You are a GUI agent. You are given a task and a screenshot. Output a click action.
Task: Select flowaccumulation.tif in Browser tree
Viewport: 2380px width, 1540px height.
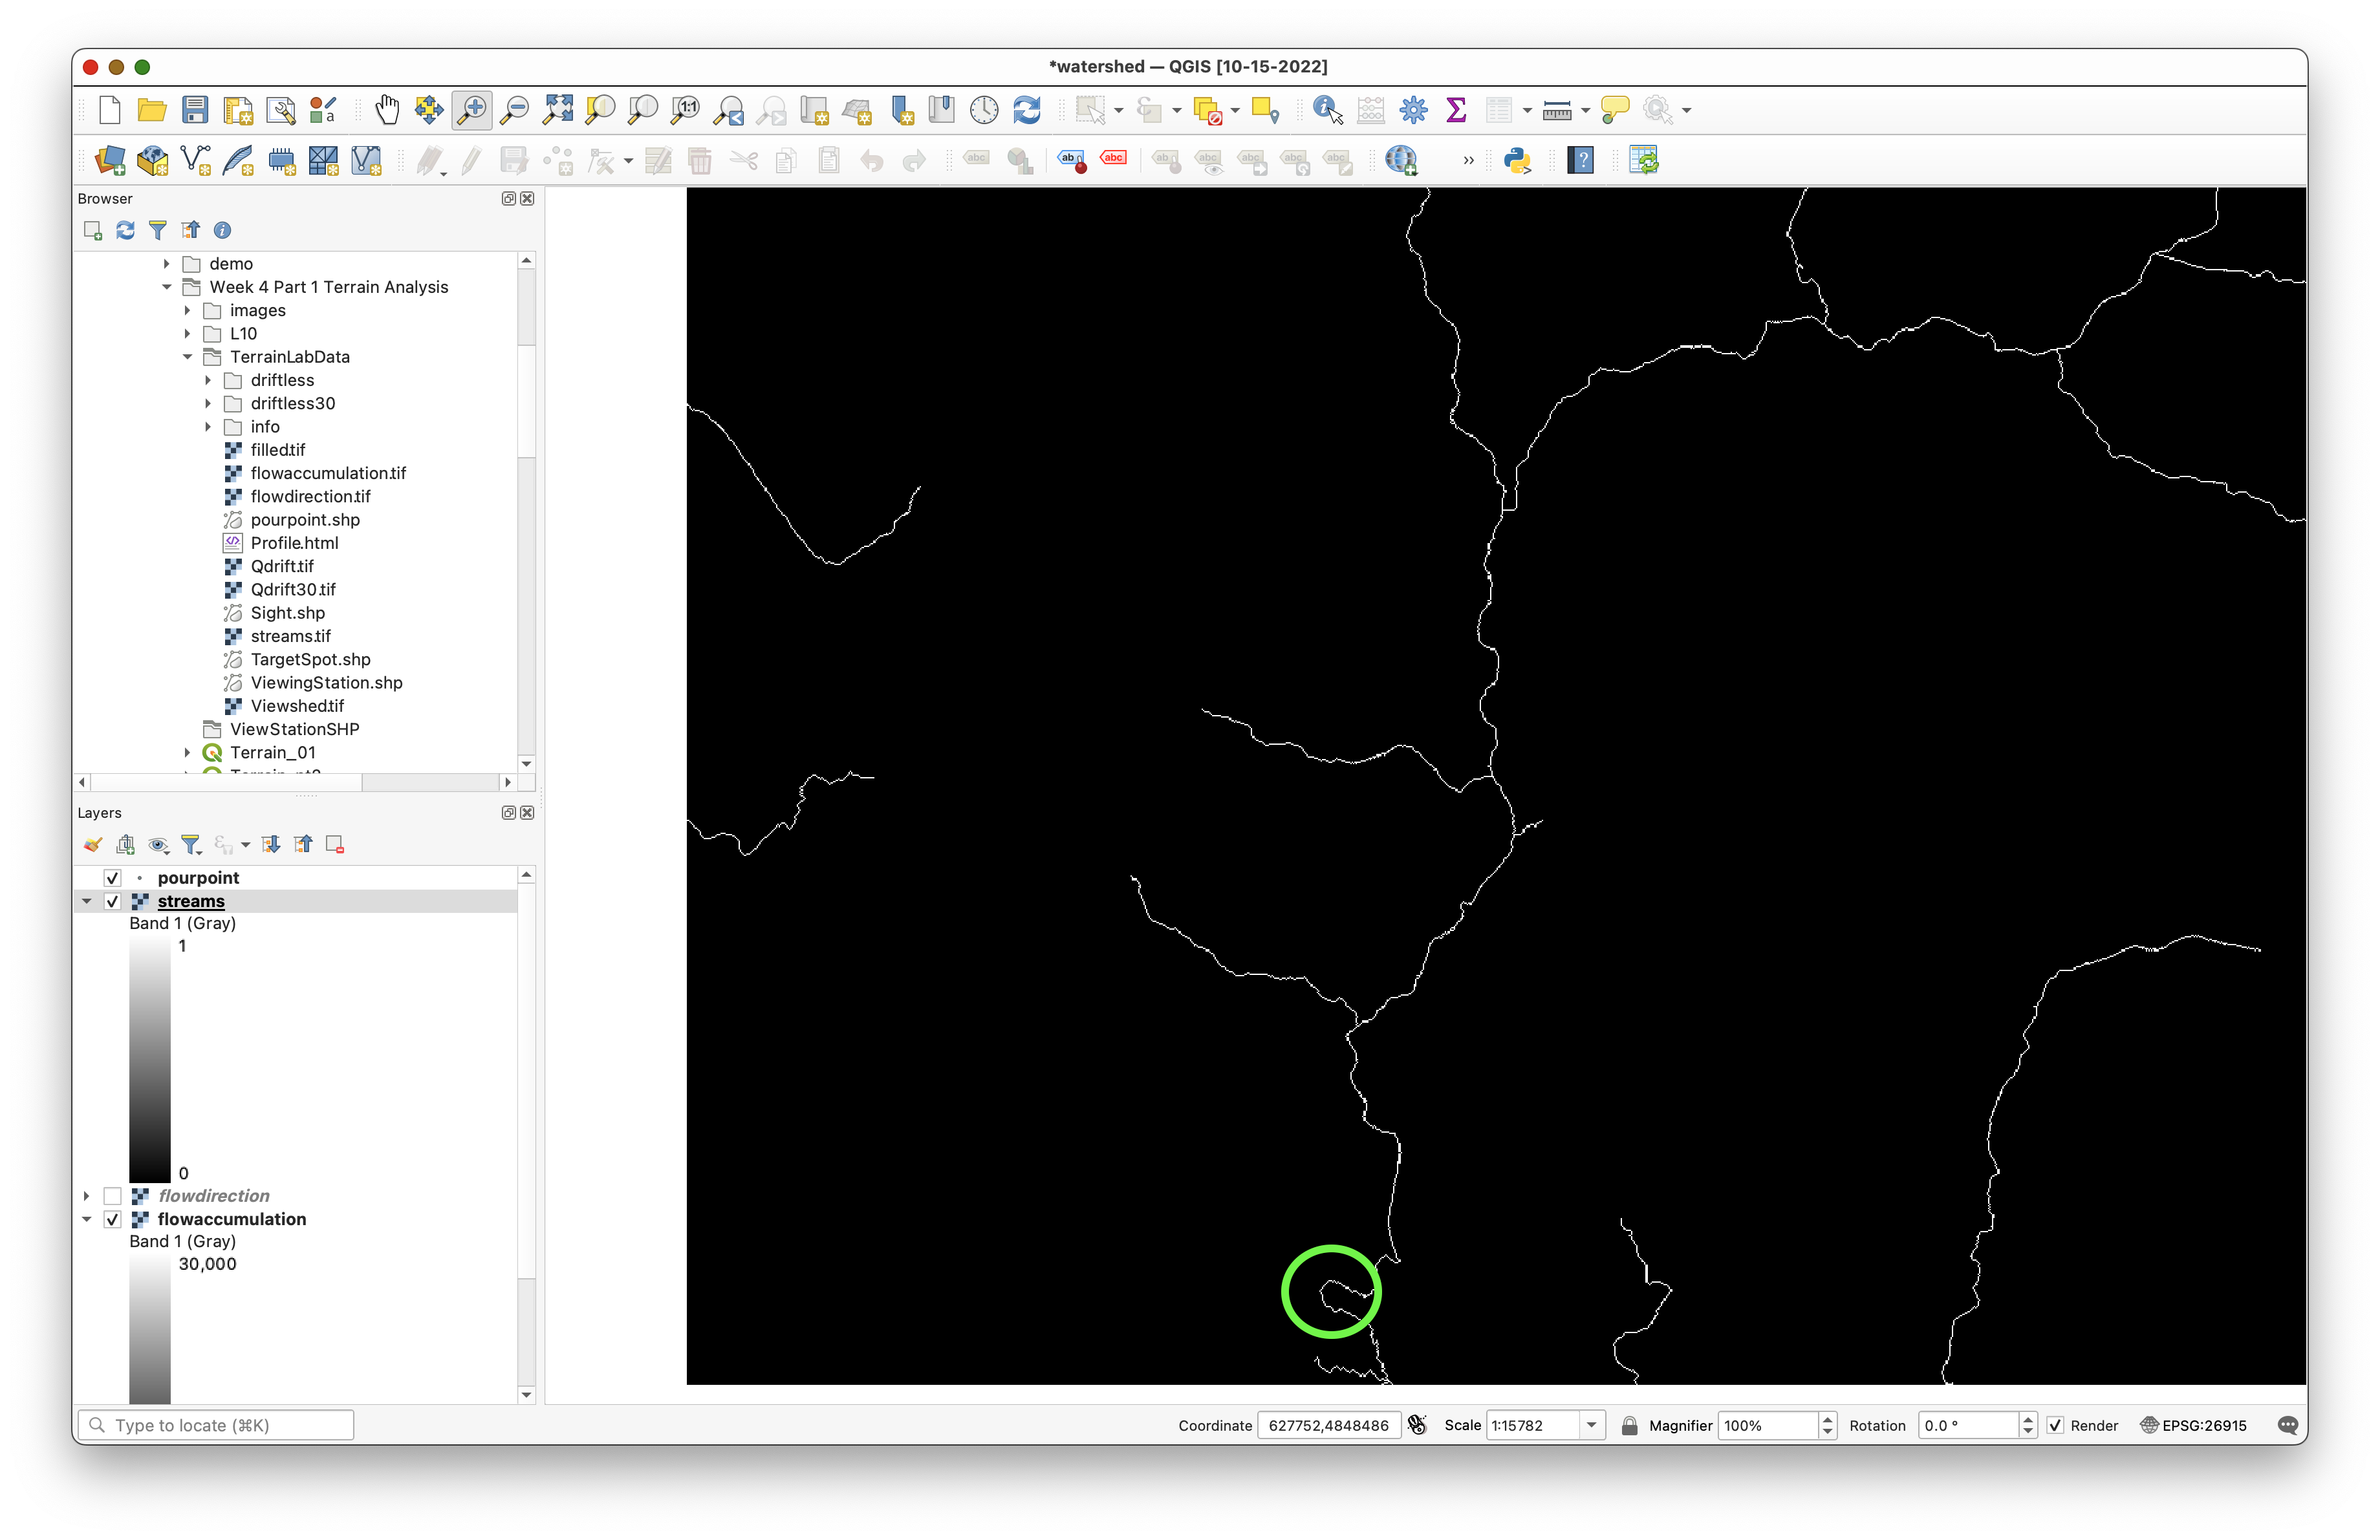[x=327, y=473]
